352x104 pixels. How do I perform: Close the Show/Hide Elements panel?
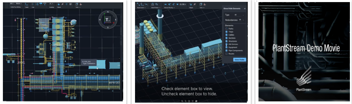[x=245, y=9]
